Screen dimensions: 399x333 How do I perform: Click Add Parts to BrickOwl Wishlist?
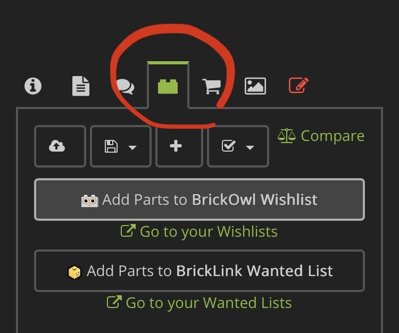click(199, 199)
